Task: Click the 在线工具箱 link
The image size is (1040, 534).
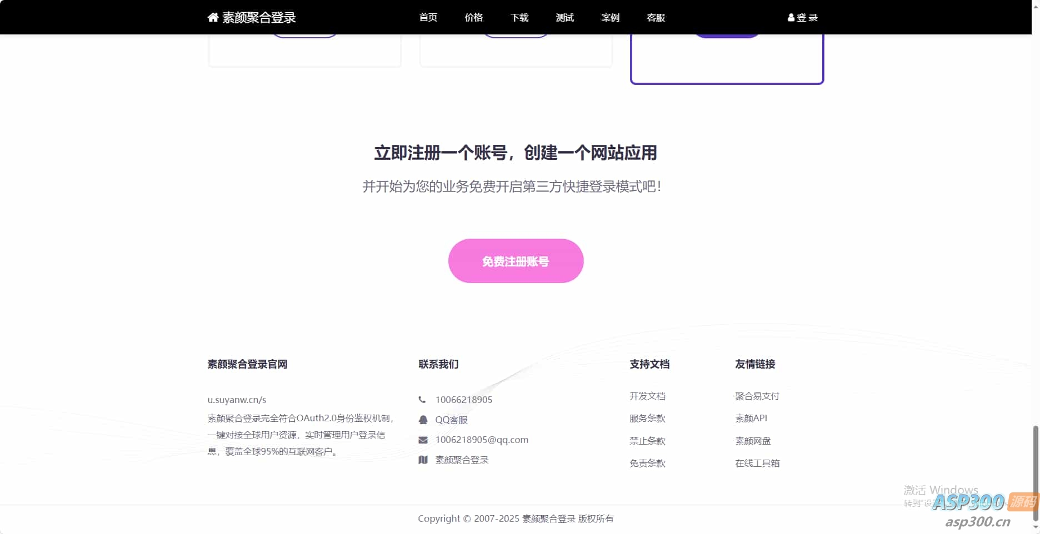Action: tap(758, 462)
